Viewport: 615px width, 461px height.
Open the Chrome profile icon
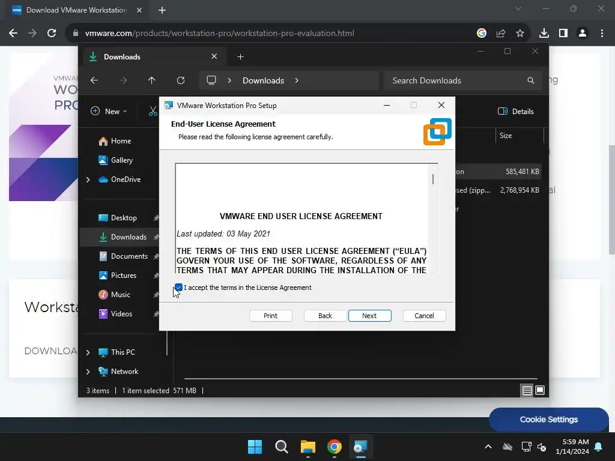[x=583, y=34]
